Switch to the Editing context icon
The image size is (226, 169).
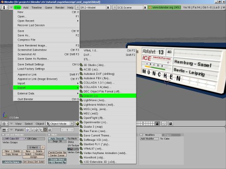[x=45, y=130]
